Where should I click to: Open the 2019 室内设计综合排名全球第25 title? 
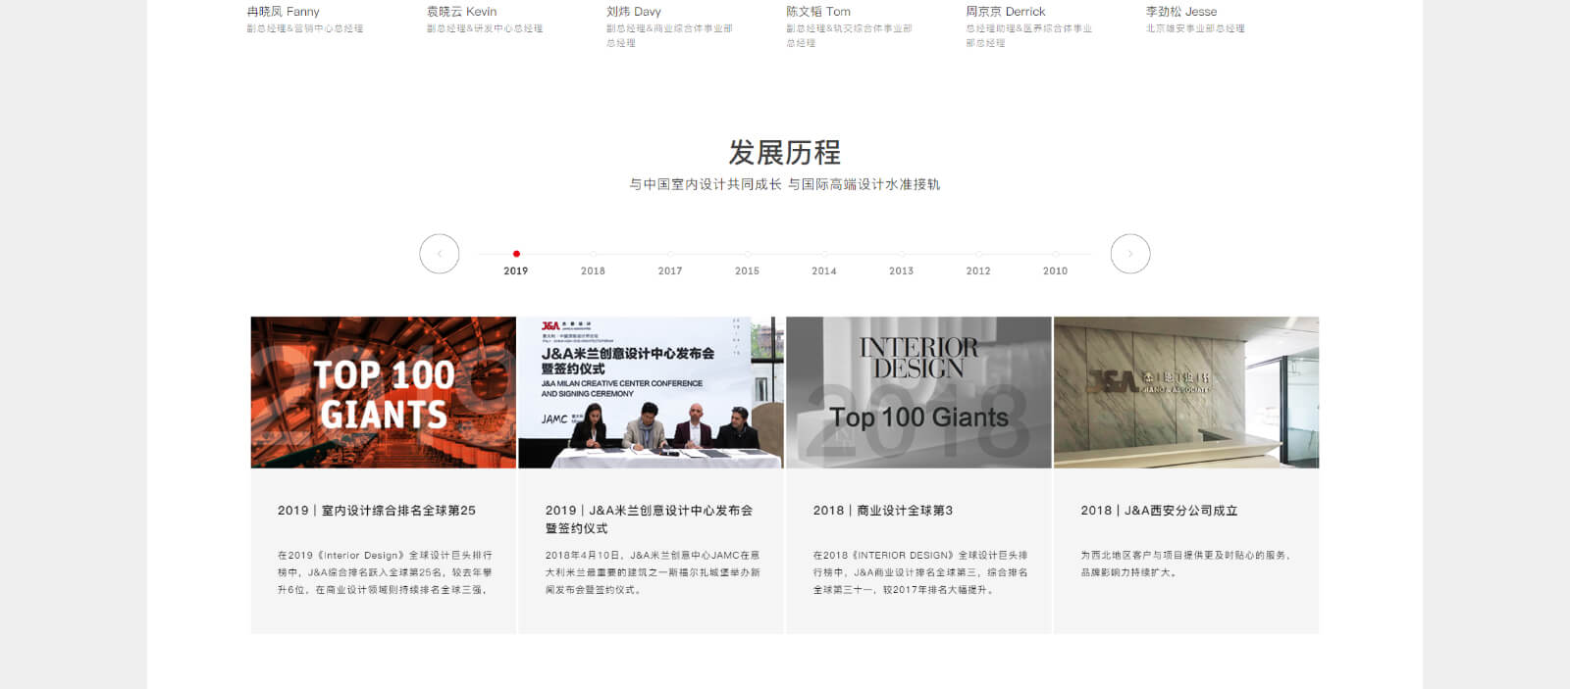pyautogui.click(x=377, y=511)
